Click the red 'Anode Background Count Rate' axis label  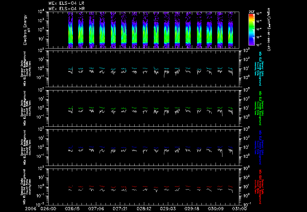pos(259,187)
